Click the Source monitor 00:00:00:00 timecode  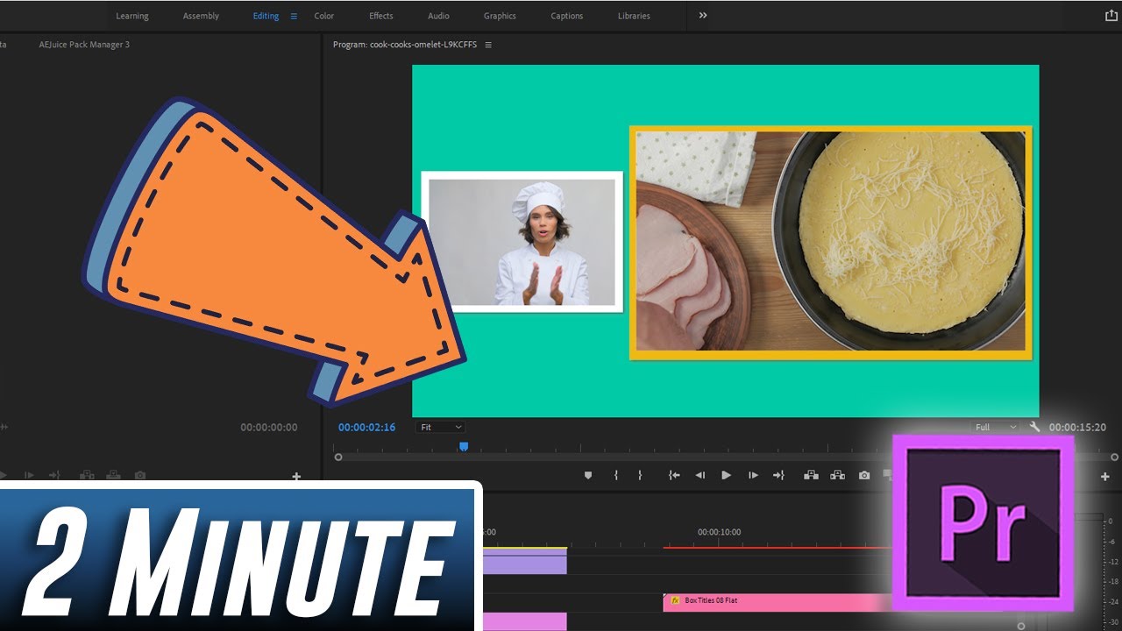click(269, 428)
